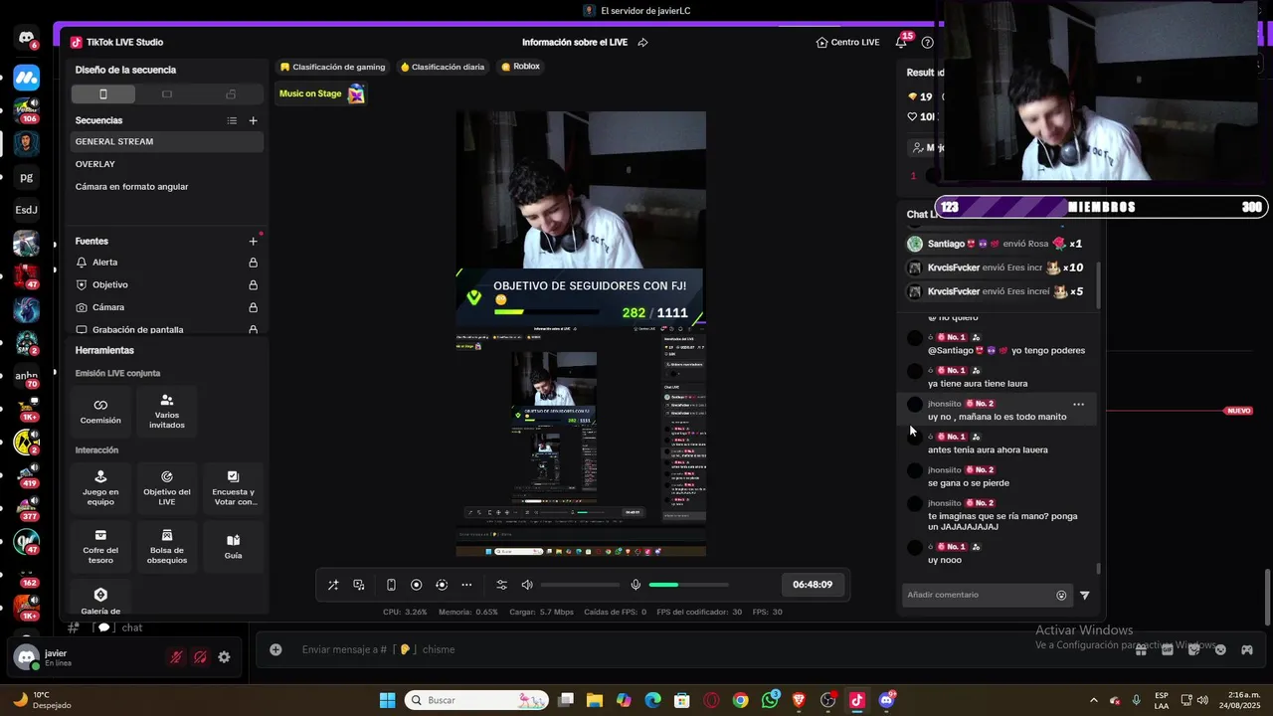Select the dual layout button
The height and width of the screenshot is (716, 1273).
[x=231, y=94]
